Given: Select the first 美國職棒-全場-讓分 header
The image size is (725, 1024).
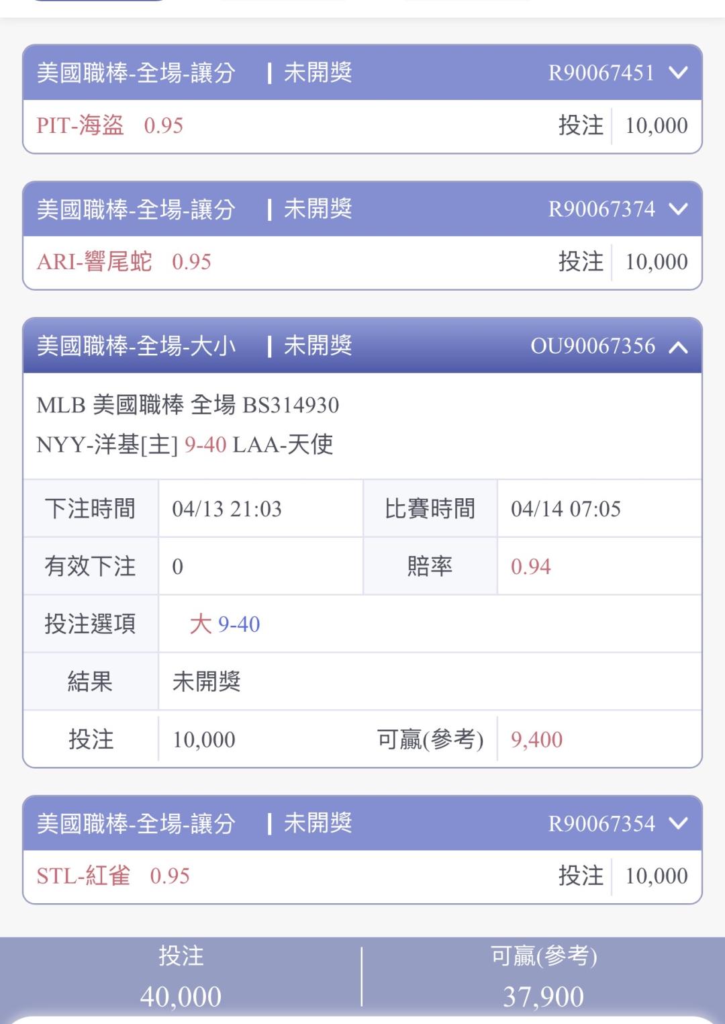Looking at the screenshot, I should click(136, 73).
